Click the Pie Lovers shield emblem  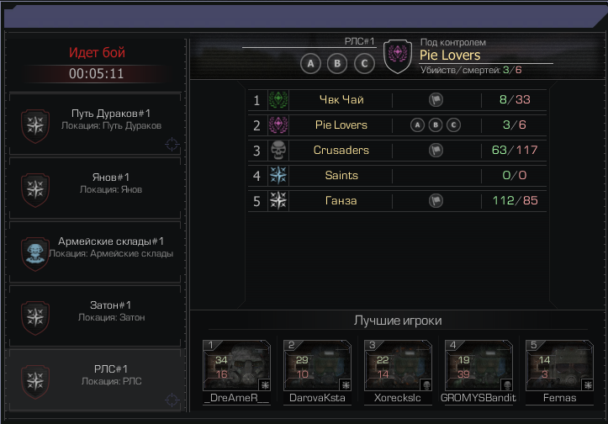pyautogui.click(x=398, y=56)
